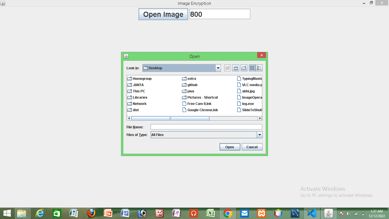Switch to List view in file chooser
This screenshot has width=389, height=219.
252,68
